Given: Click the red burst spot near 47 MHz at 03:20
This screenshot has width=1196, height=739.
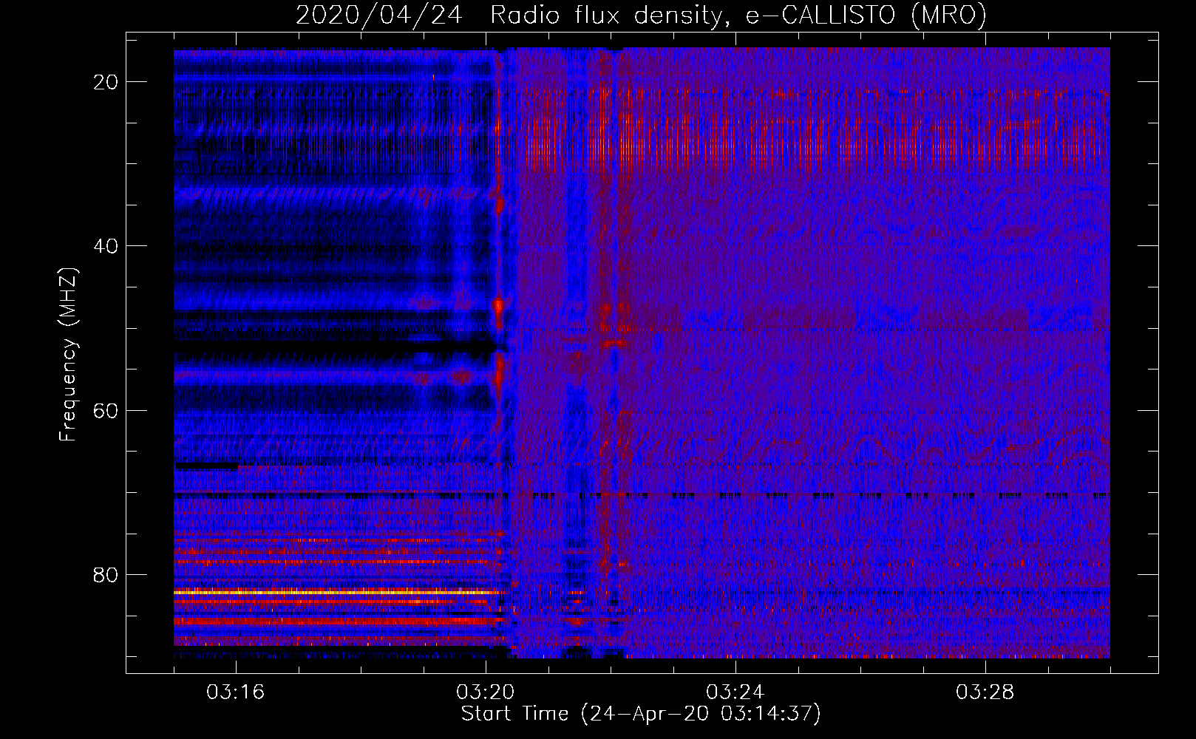Looking at the screenshot, I should pyautogui.click(x=499, y=304).
